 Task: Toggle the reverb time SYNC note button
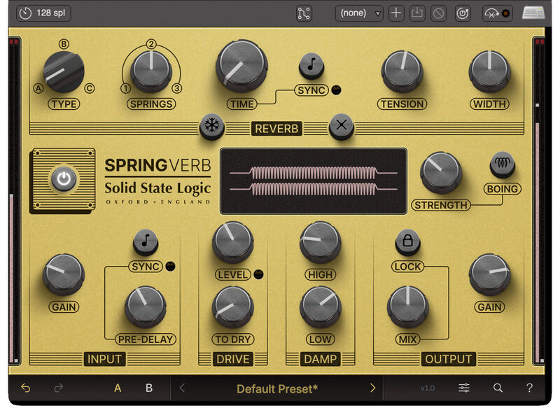(311, 66)
